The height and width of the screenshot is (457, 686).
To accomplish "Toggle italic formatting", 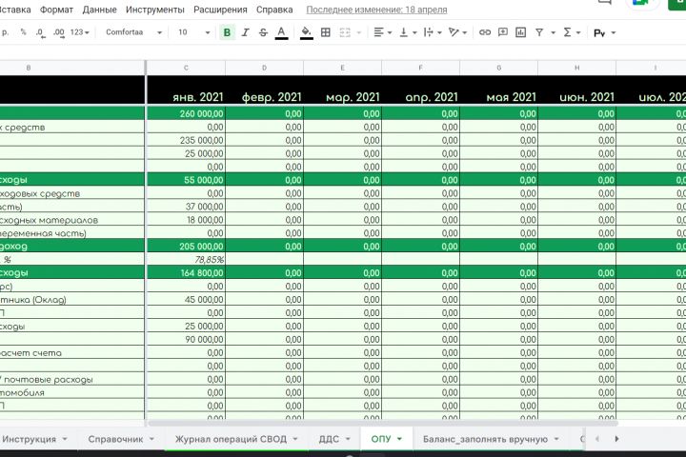I will (245, 32).
